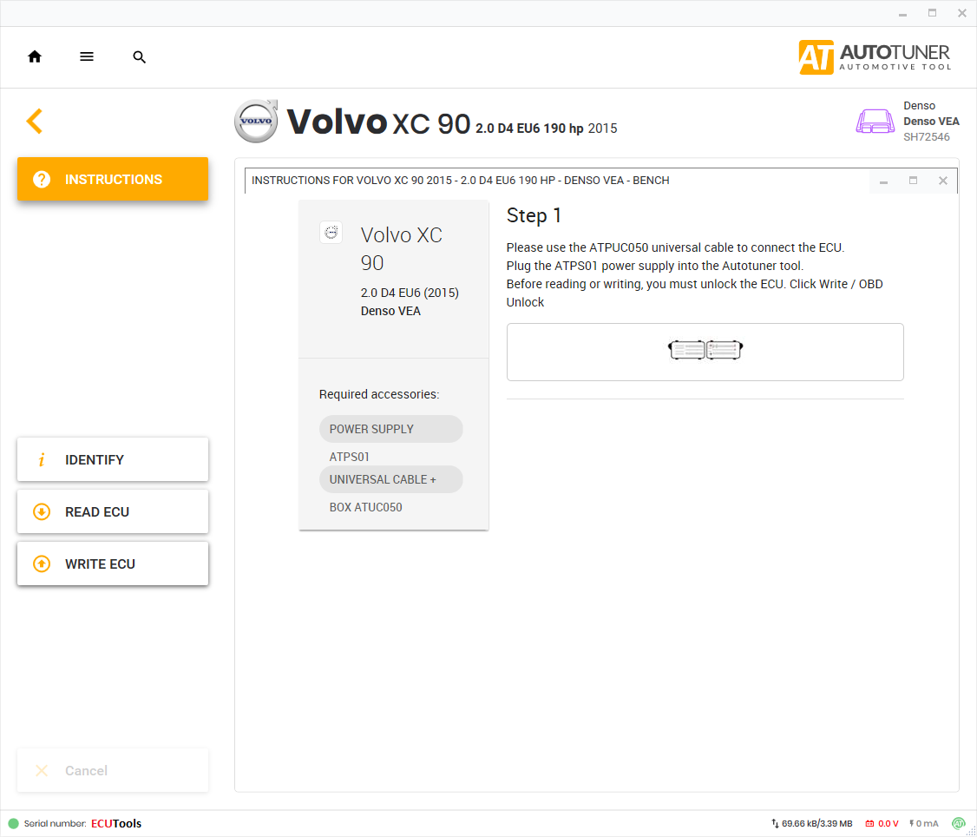
Task: Select the UNIVERSAL CABLE + accessory chip
Action: pos(390,479)
